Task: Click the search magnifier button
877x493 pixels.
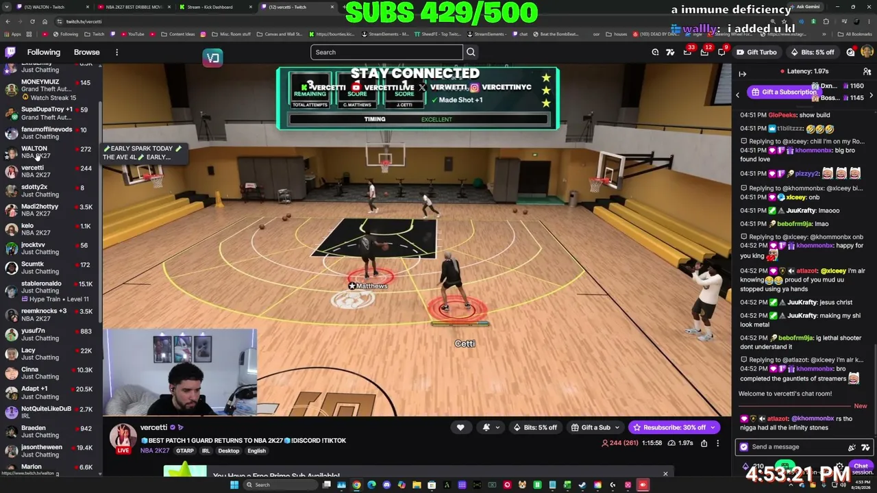Action: [471, 52]
